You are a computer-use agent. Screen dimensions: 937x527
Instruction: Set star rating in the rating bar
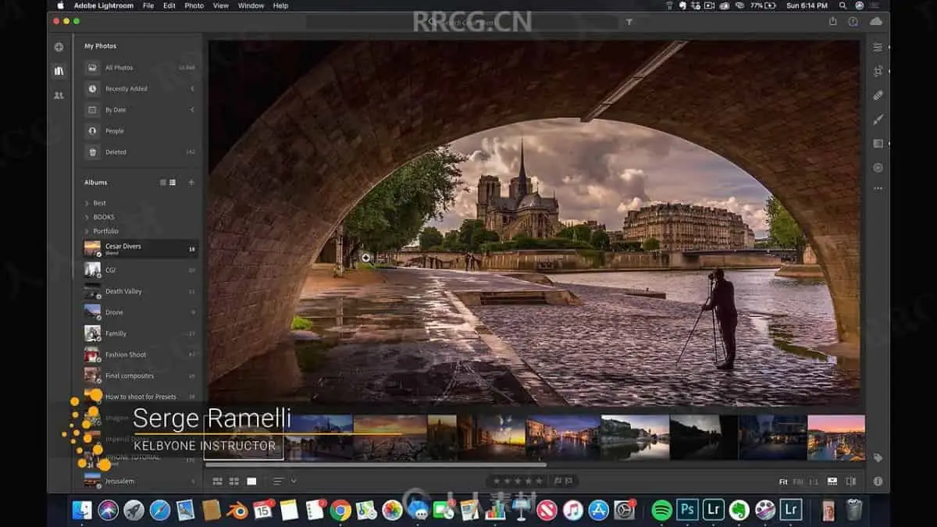pyautogui.click(x=518, y=481)
